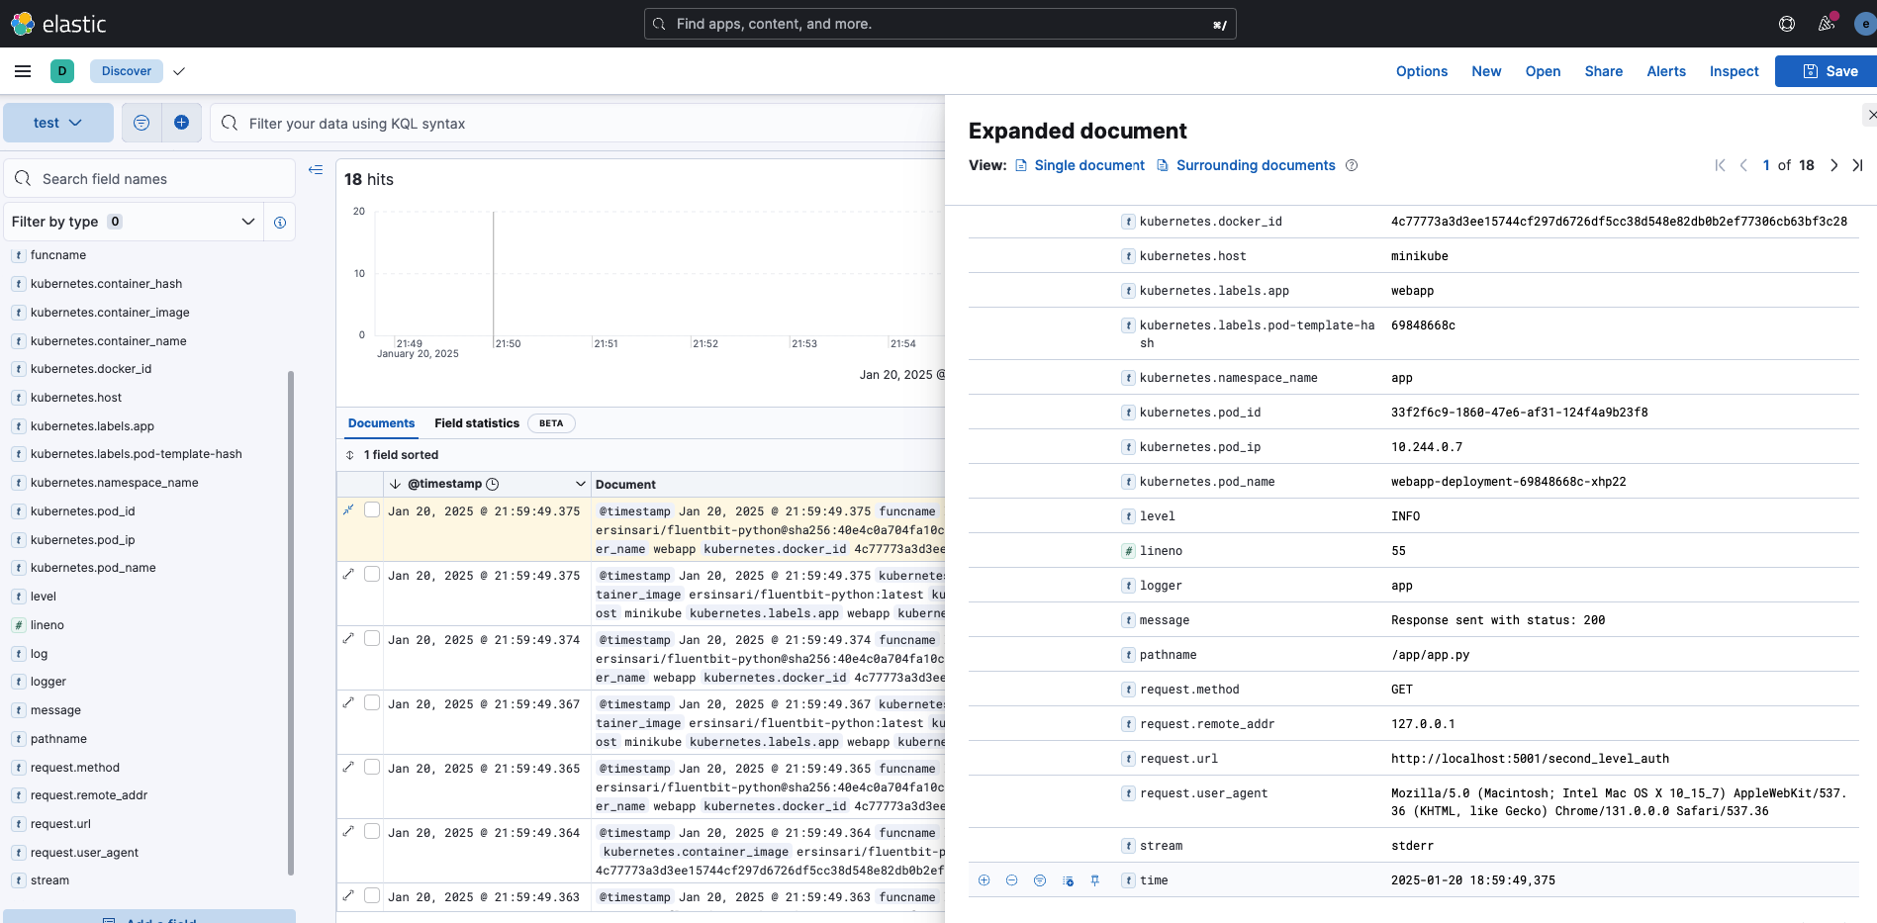
Task: Toggle column in table for time row
Action: pyautogui.click(x=1068, y=880)
